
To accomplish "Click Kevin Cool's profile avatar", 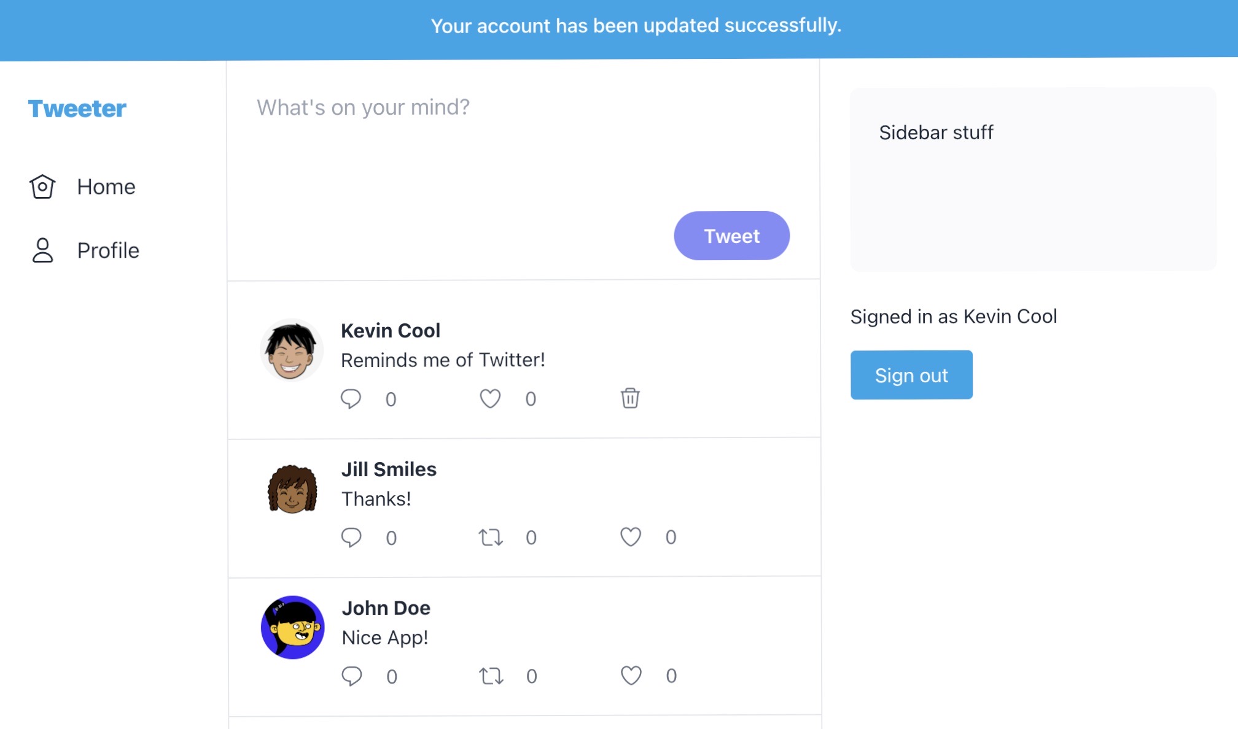I will tap(292, 349).
